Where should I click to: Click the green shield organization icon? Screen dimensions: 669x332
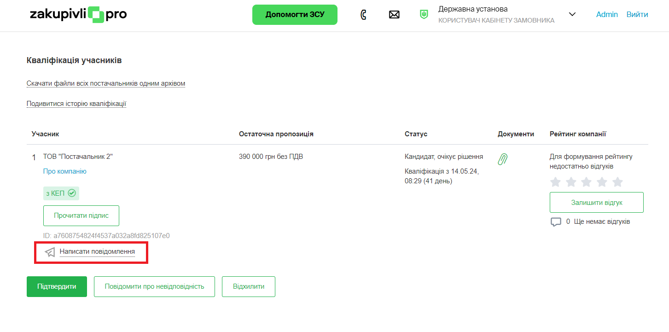click(424, 15)
